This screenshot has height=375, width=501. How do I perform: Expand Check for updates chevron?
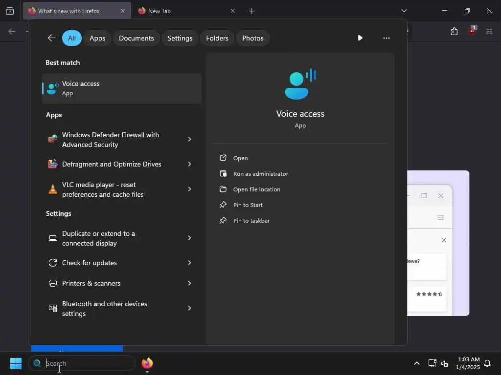coord(189,263)
